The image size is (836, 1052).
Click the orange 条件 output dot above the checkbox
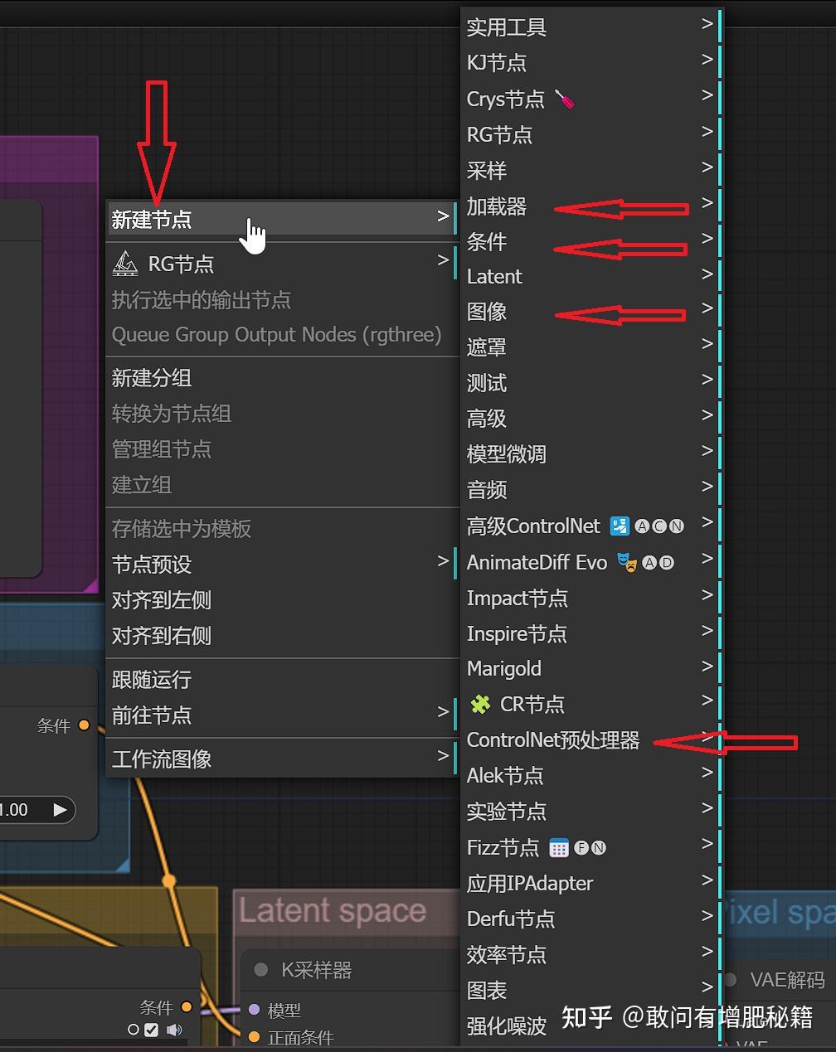pos(187,1007)
